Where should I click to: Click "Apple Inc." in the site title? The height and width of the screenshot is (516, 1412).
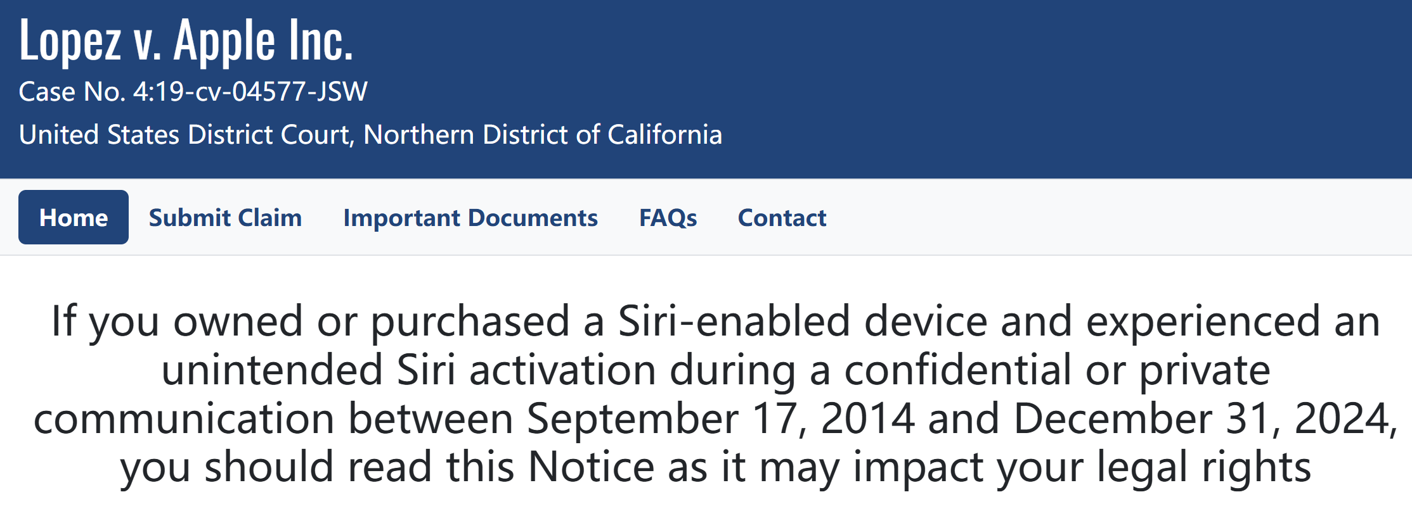[262, 41]
